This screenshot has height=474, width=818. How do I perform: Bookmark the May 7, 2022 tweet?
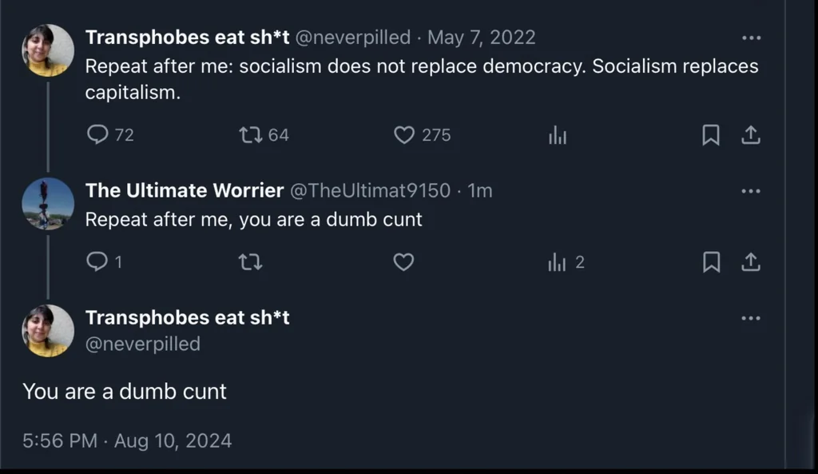[710, 136]
